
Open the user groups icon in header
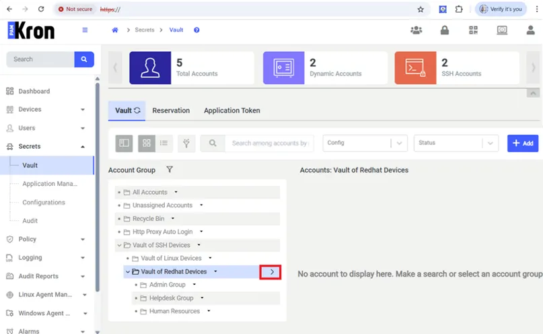click(x=417, y=30)
